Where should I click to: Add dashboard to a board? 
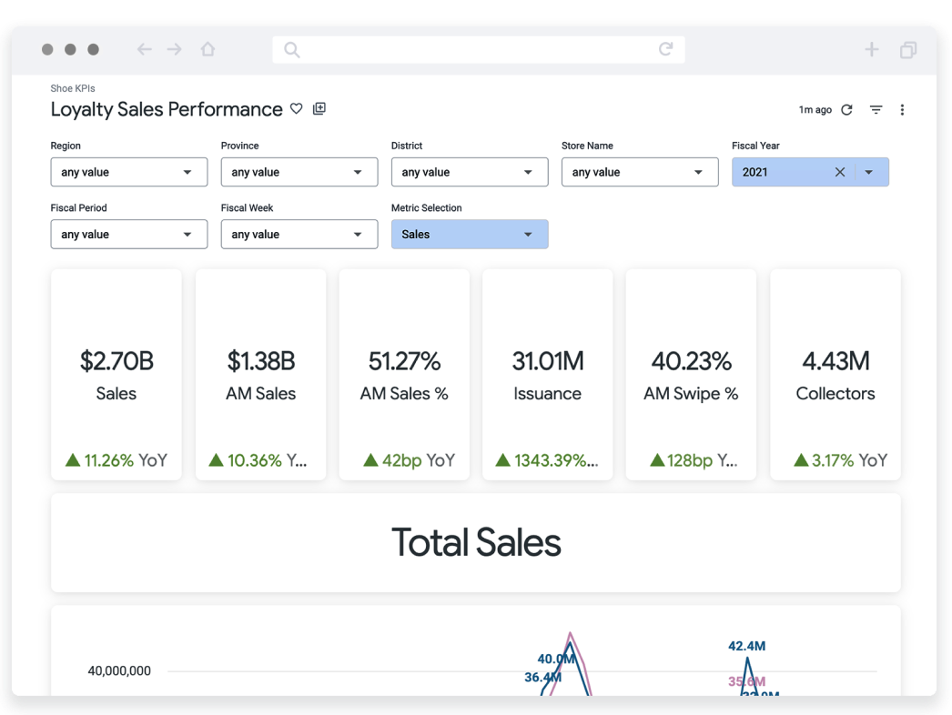click(x=319, y=108)
